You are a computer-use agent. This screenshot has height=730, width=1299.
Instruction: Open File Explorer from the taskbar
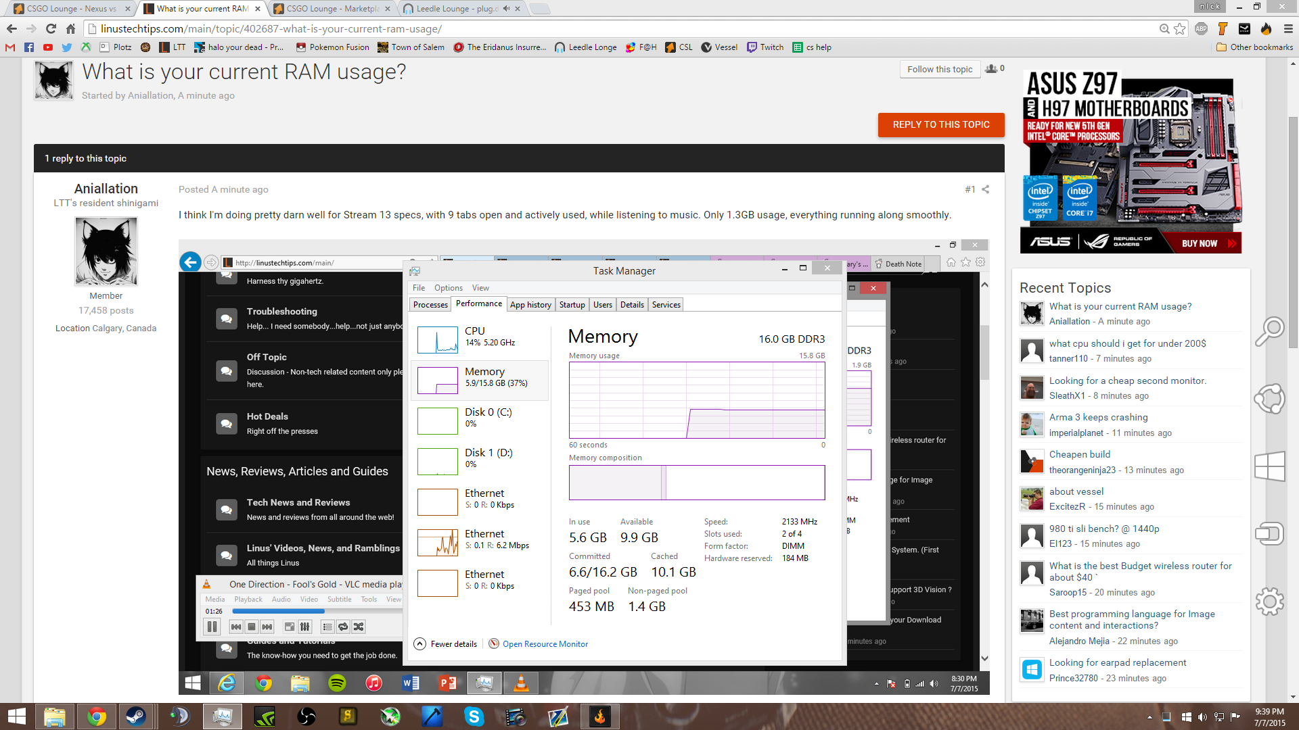pos(55,716)
